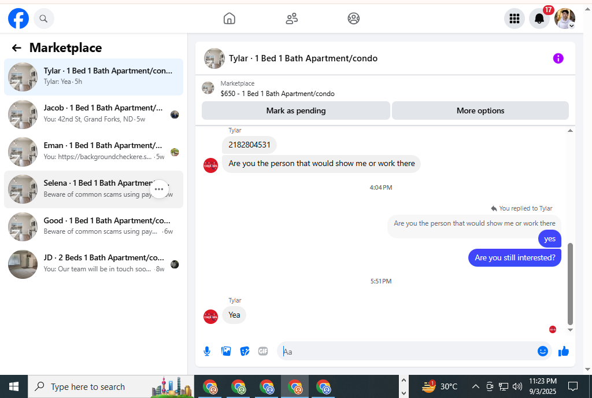Screen dimensions: 592x398
Task: Open the Groups icon in top bar
Action: (x=353, y=19)
